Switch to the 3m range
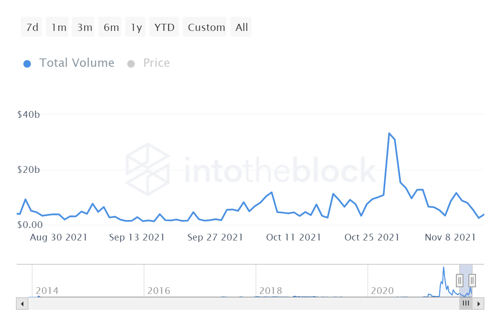 pos(84,27)
